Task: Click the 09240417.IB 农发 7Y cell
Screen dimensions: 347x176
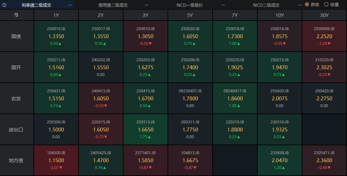Action: point(235,98)
